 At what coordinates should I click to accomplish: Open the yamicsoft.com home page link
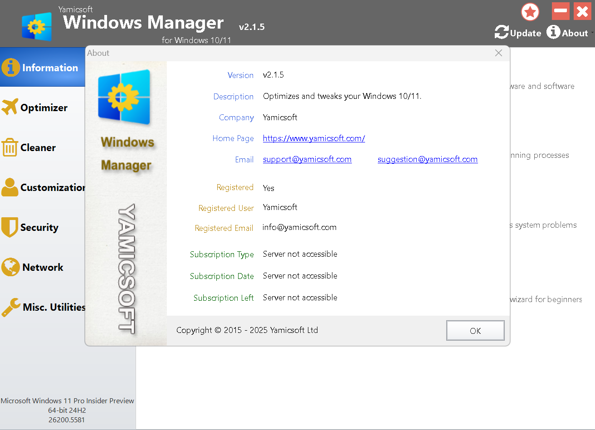pos(314,138)
